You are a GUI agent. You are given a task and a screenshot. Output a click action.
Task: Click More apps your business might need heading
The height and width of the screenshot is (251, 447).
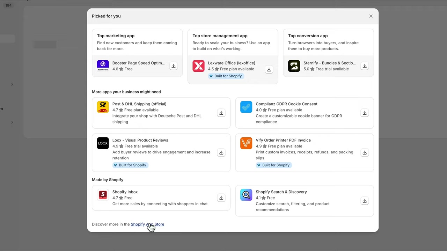pos(126,92)
